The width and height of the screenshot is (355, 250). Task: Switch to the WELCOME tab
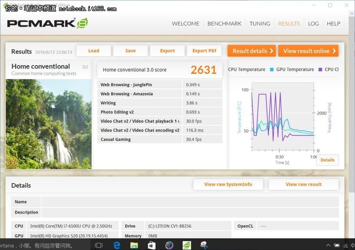click(x=185, y=23)
